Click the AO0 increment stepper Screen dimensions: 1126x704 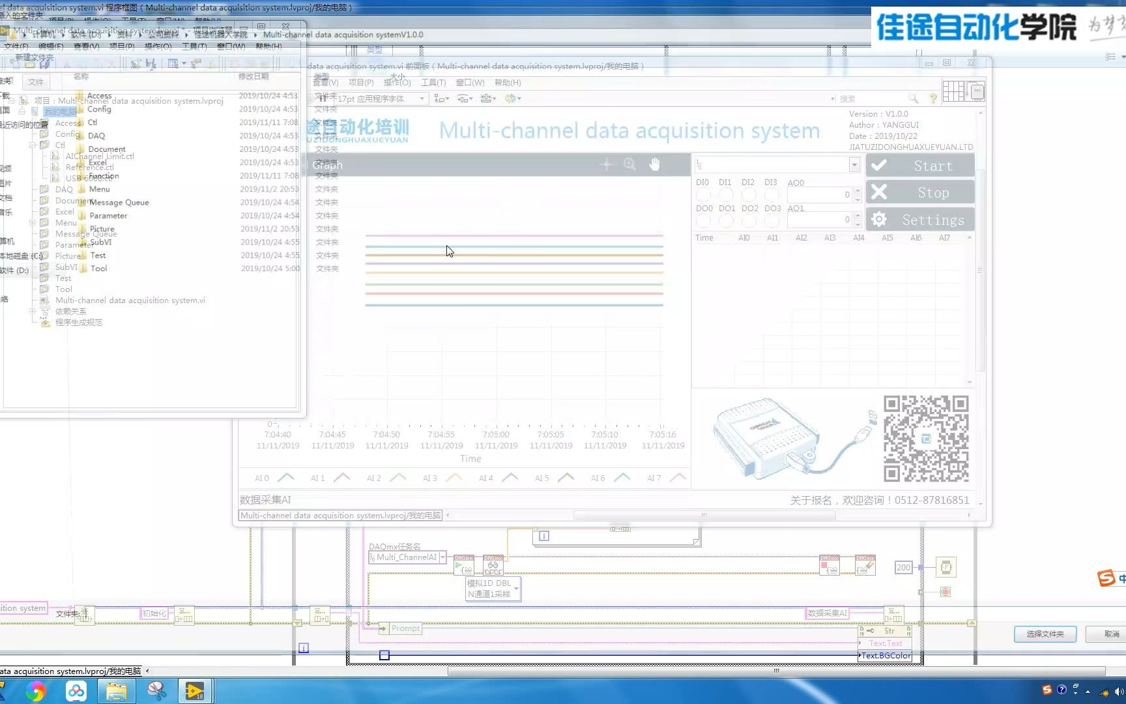pyautogui.click(x=858, y=191)
